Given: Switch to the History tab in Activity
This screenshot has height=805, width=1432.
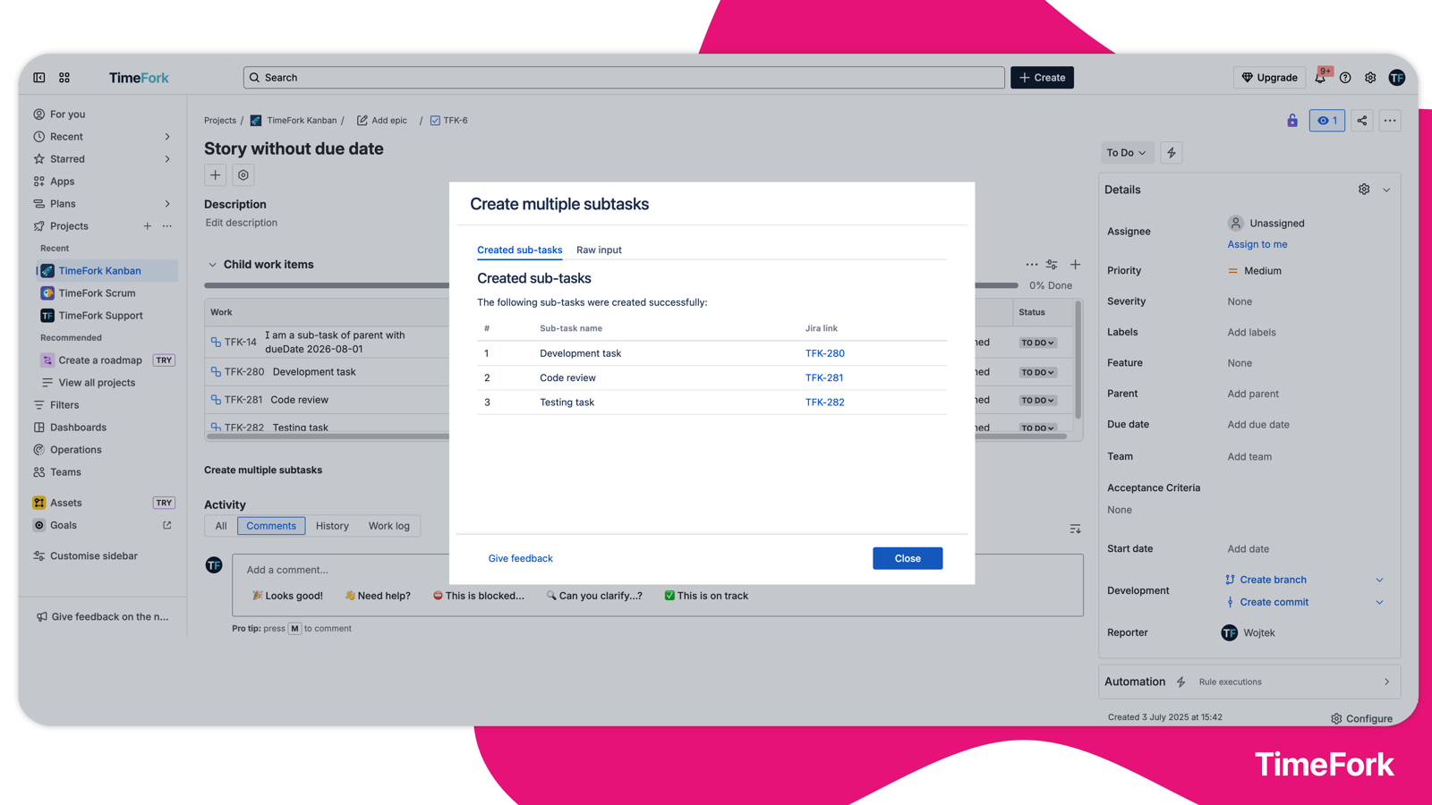Looking at the screenshot, I should tap(332, 525).
